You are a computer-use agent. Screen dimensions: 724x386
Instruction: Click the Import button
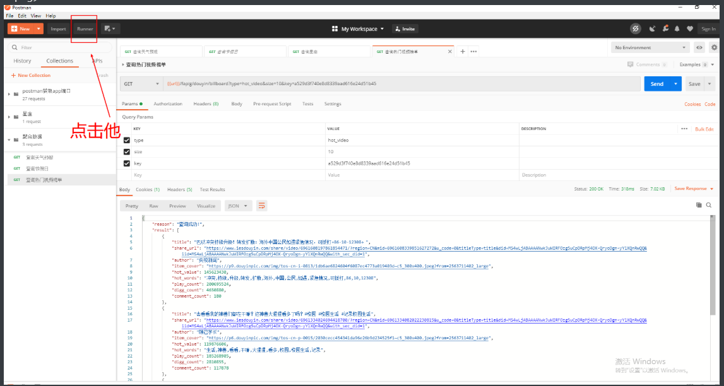tap(58, 28)
